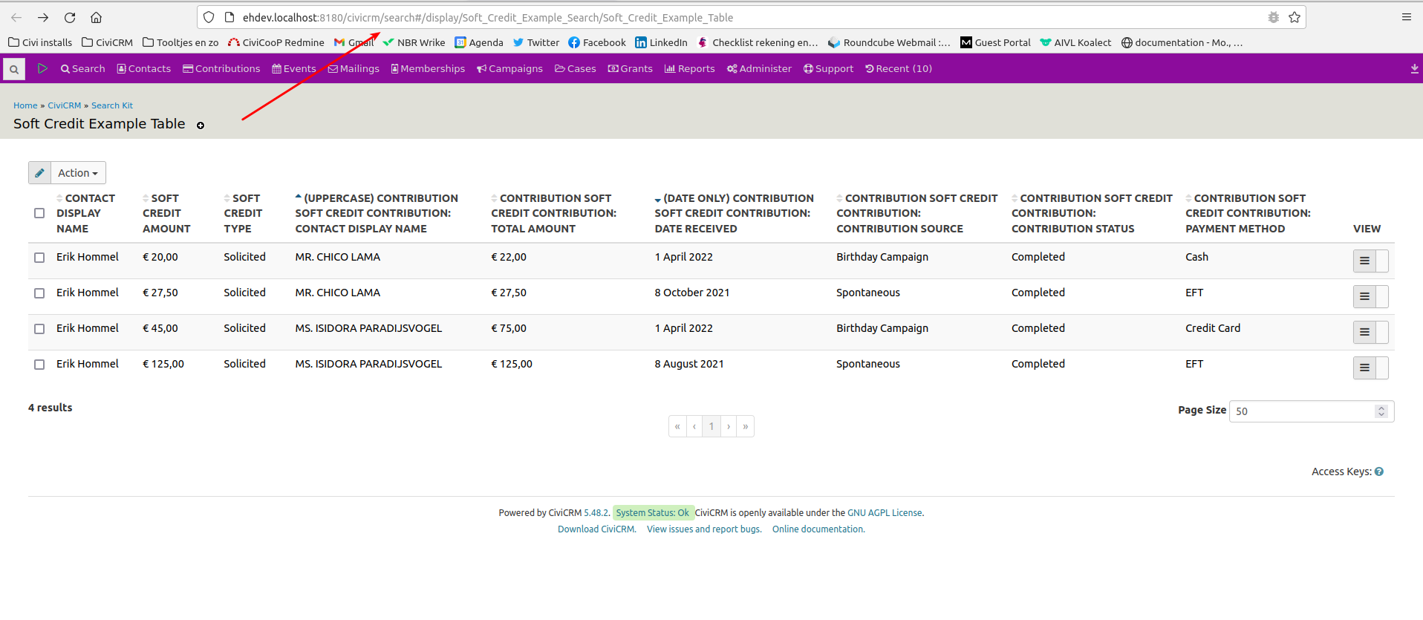Screen dimensions: 1423x620
Task: Open the GNU AGPL License link
Action: tap(885, 513)
